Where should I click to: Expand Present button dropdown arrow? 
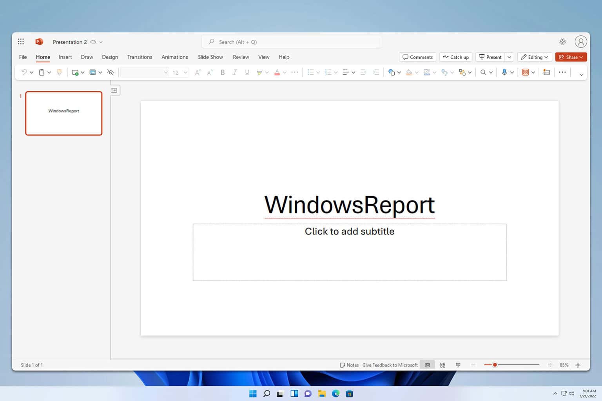pos(510,57)
